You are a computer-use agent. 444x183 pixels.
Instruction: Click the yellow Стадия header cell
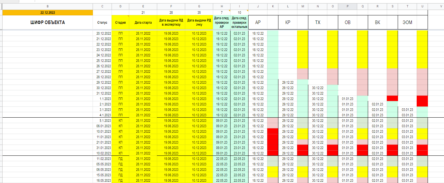point(121,22)
